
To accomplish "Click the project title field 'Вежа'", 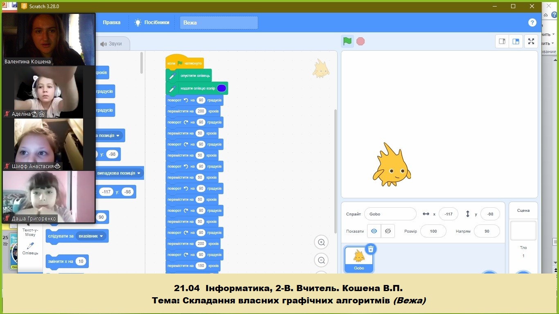I will (x=219, y=22).
